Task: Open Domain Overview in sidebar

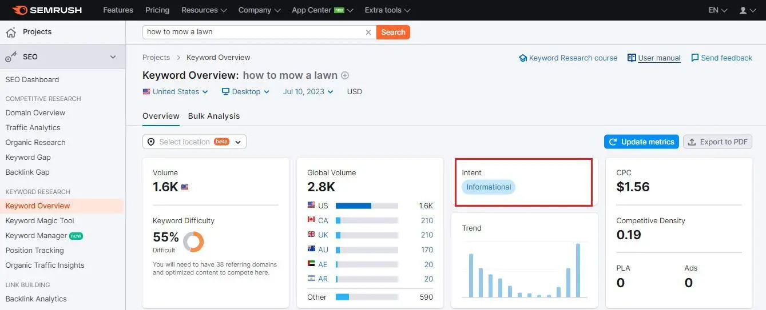Action: (35, 112)
